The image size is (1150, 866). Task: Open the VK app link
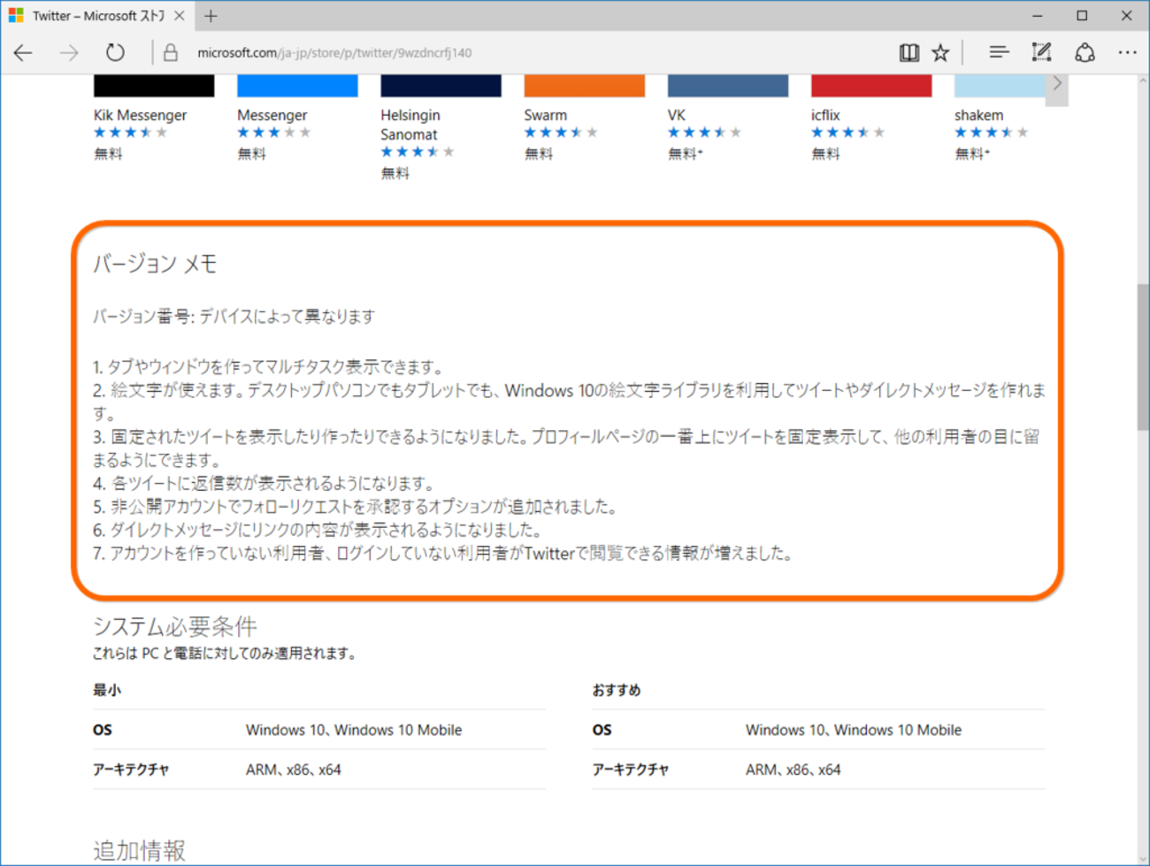tap(677, 115)
